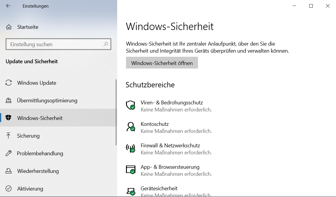This screenshot has width=336, height=197.
Task: Open Firewall & Netzwerkschutz text link
Action: coord(170,146)
